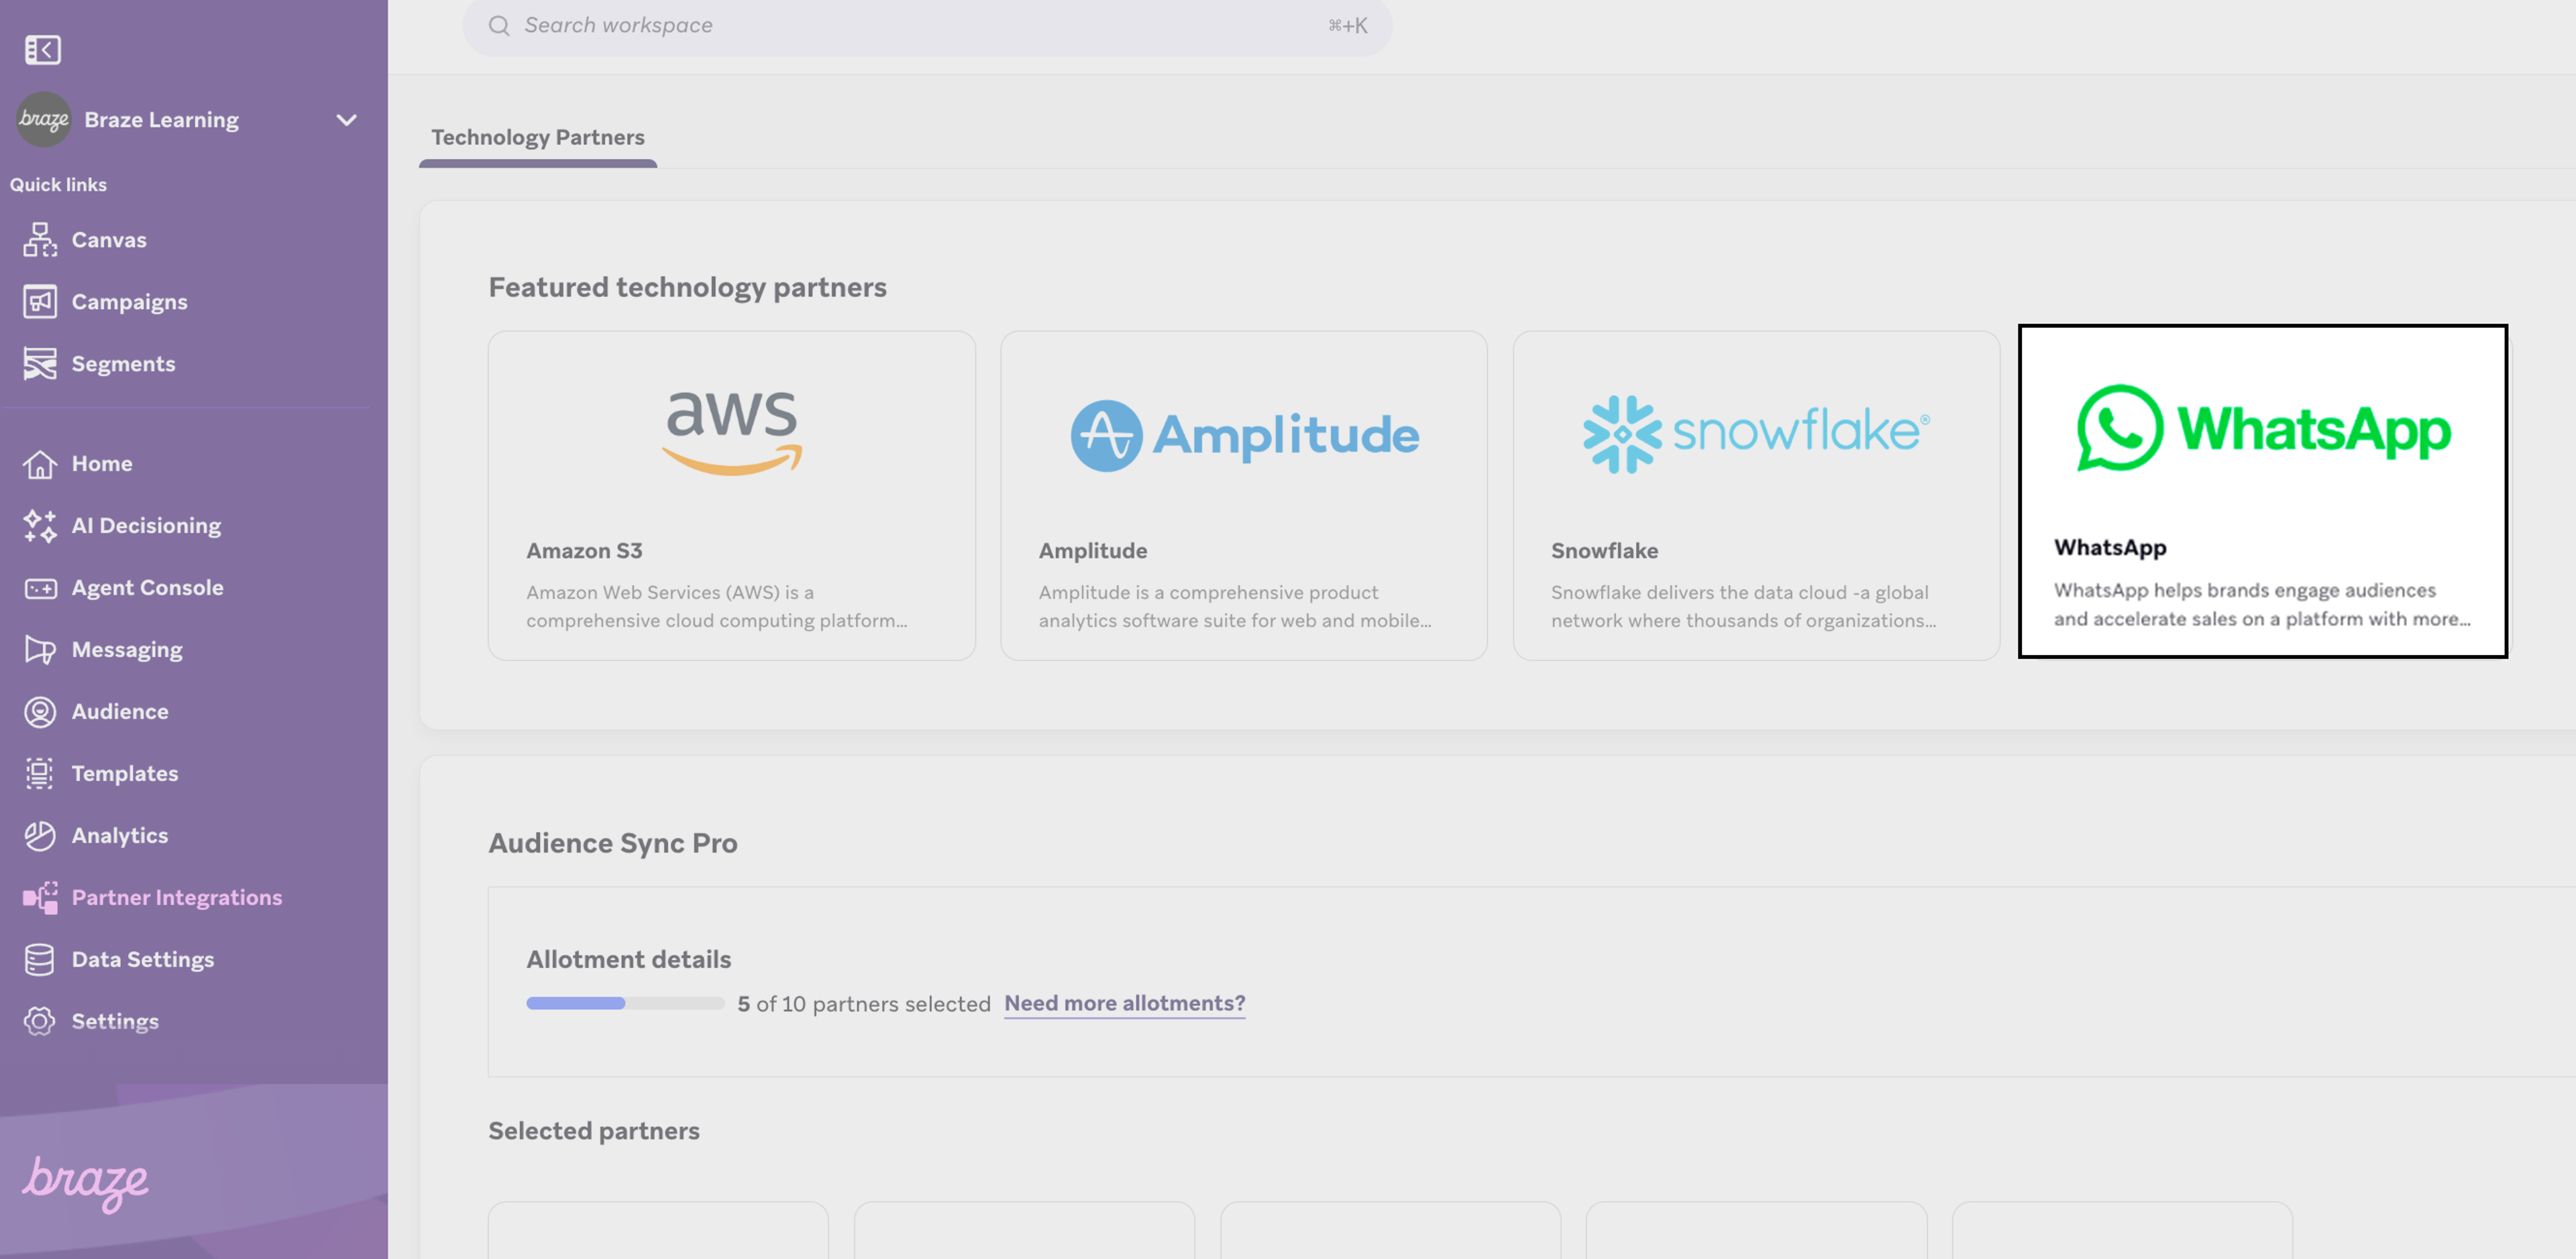Select Messaging in the sidebar

pyautogui.click(x=127, y=650)
